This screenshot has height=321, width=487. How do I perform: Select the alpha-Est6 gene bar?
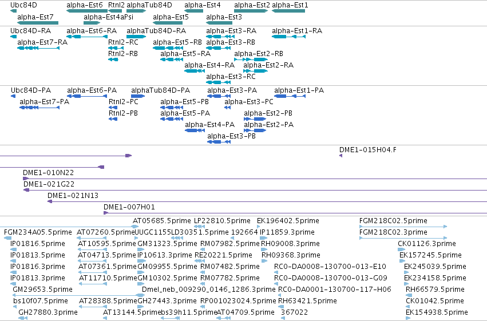(86, 11)
